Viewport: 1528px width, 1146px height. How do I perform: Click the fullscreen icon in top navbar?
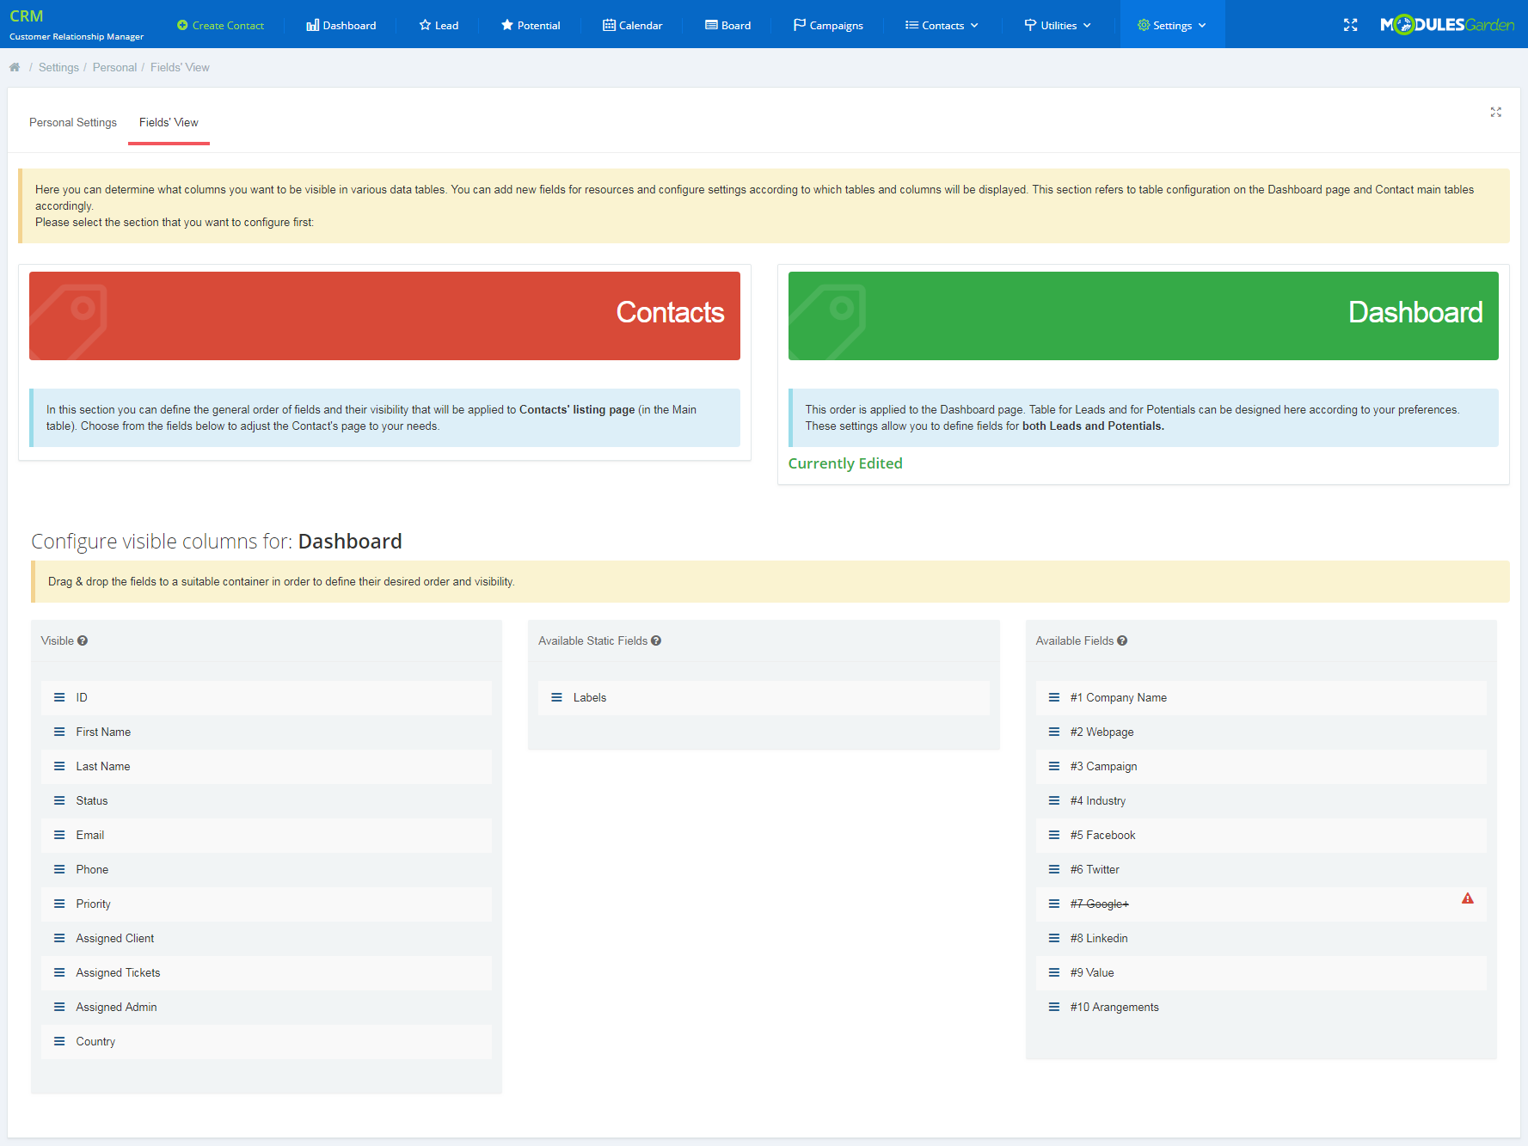coord(1350,25)
